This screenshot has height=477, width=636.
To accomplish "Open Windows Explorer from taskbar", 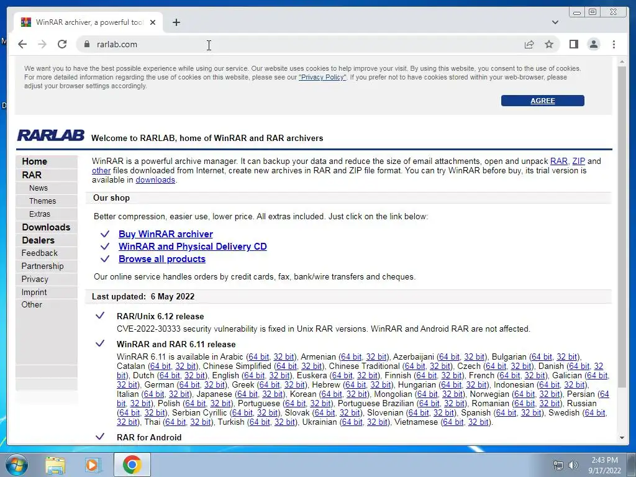I will (55, 465).
